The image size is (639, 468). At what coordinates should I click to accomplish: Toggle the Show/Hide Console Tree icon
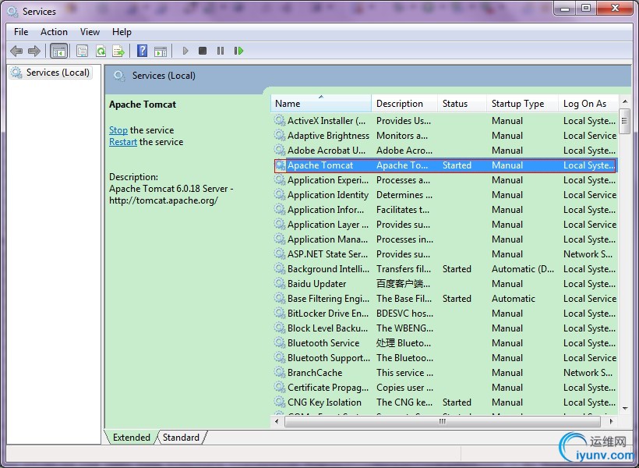pyautogui.click(x=58, y=51)
